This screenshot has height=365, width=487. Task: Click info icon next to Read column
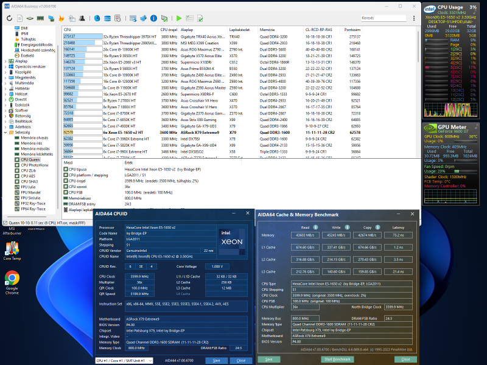315,227
